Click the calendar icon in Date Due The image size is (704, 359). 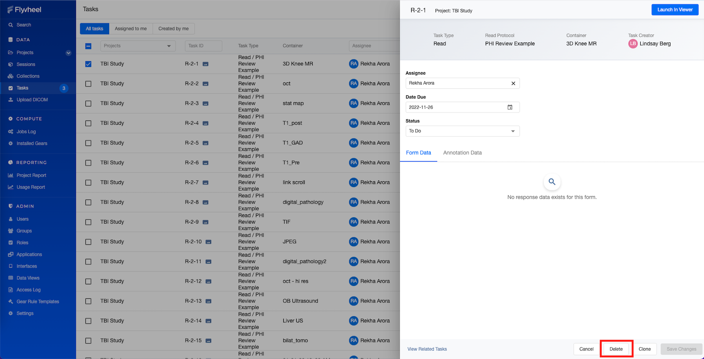tap(510, 107)
